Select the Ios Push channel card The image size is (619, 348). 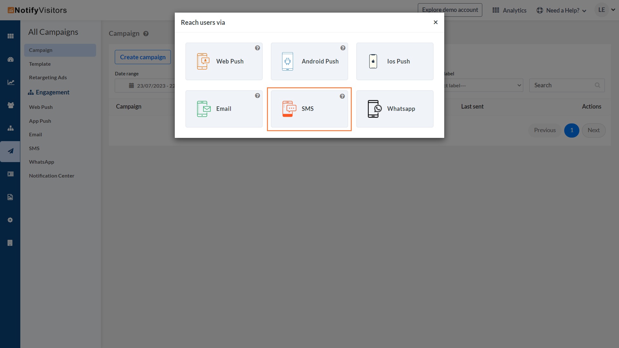coord(395,61)
